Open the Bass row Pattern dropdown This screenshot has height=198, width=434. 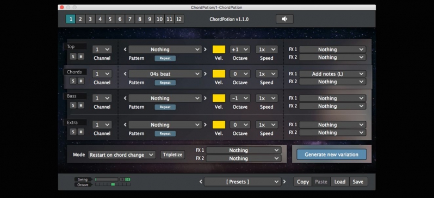pos(165,98)
